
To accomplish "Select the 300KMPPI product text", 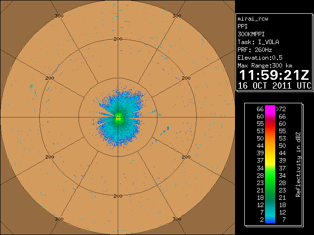I will [x=251, y=34].
